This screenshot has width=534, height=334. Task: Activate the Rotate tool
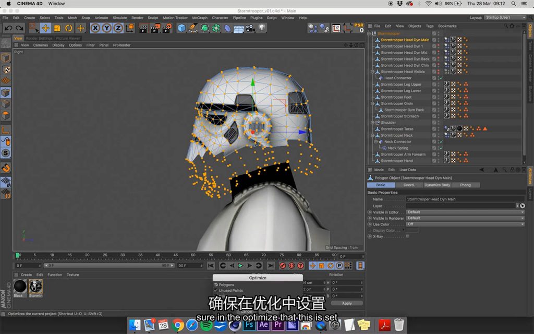tap(68, 28)
